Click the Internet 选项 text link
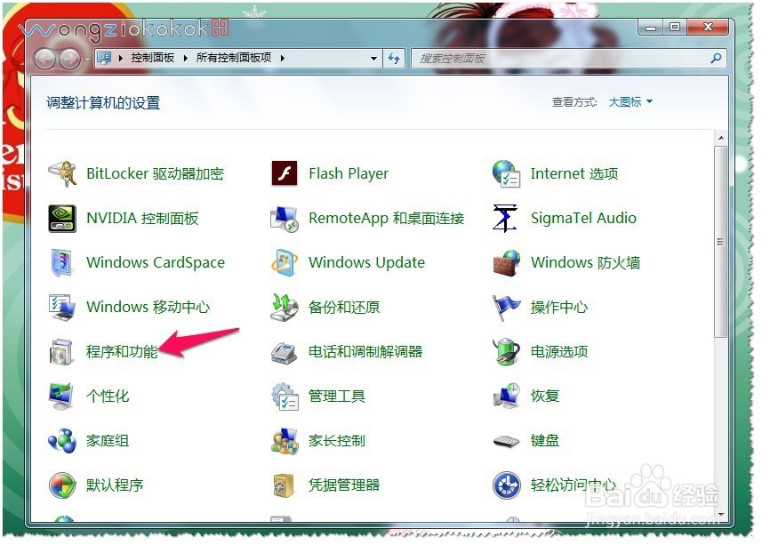This screenshot has height=545, width=762. pos(574,174)
